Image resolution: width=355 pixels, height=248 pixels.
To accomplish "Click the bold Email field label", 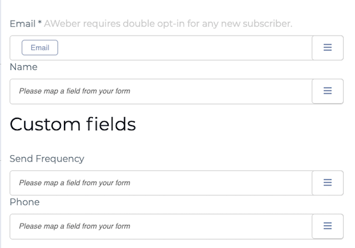I will coord(21,24).
